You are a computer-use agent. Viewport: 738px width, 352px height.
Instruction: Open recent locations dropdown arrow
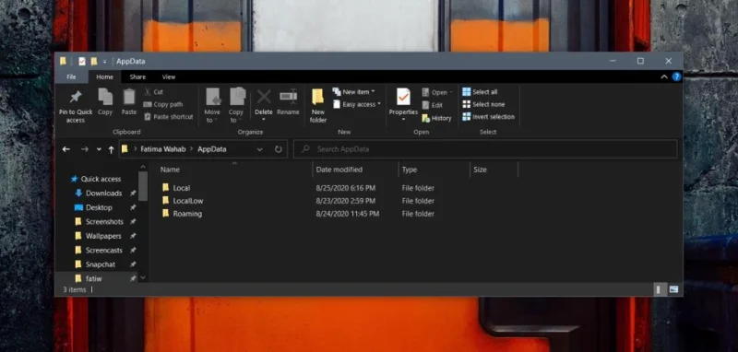point(99,149)
